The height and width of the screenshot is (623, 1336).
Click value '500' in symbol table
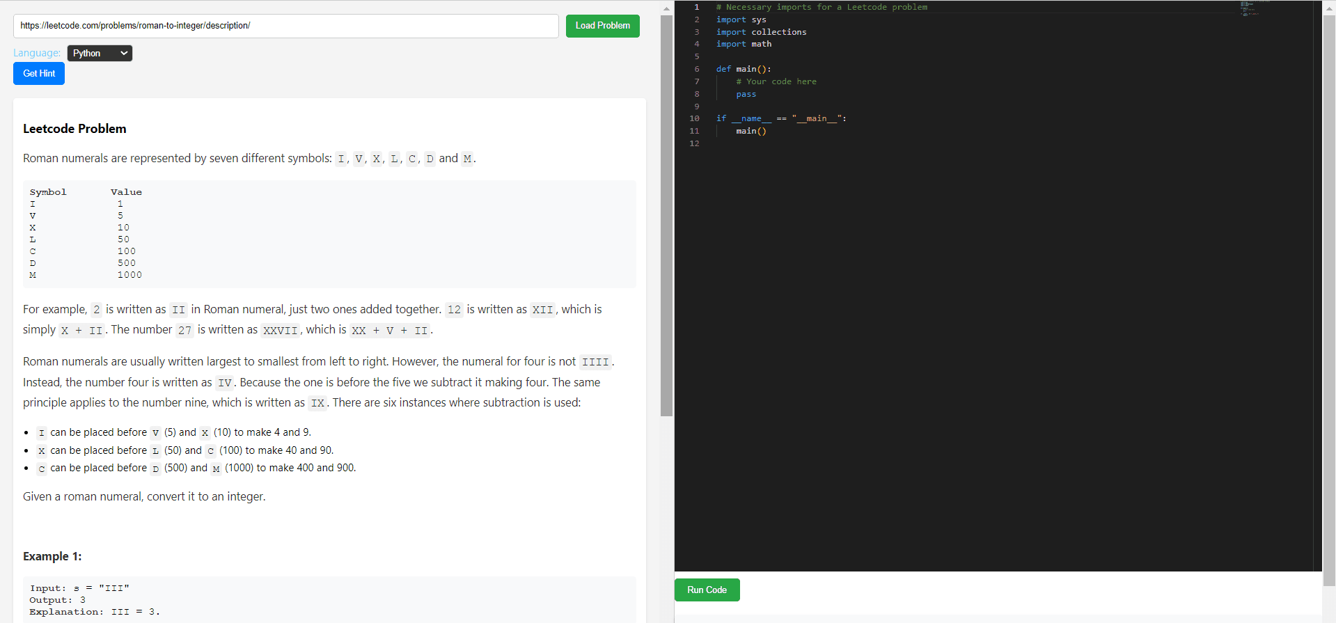tap(127, 263)
